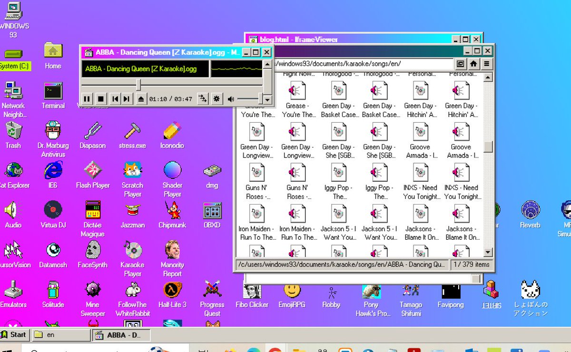This screenshot has height=352, width=571.
Task: Switch to the ABBA taskbar button
Action: [121, 335]
